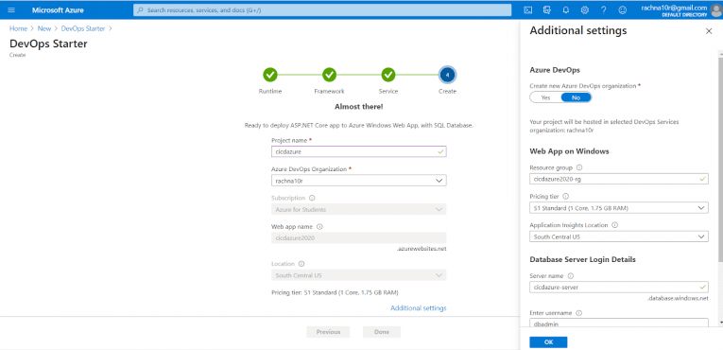
Task: Close the Additional settings panel
Action: pyautogui.click(x=709, y=31)
